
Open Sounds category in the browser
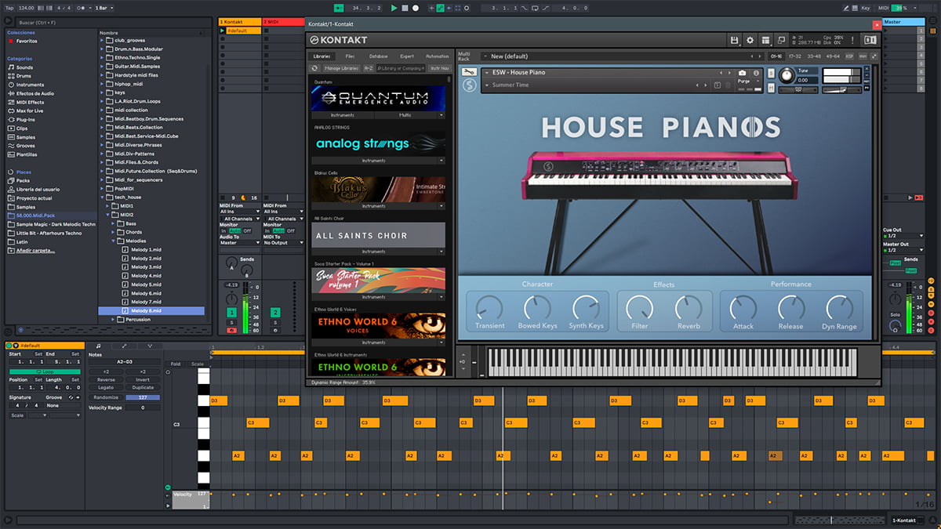tap(24, 67)
